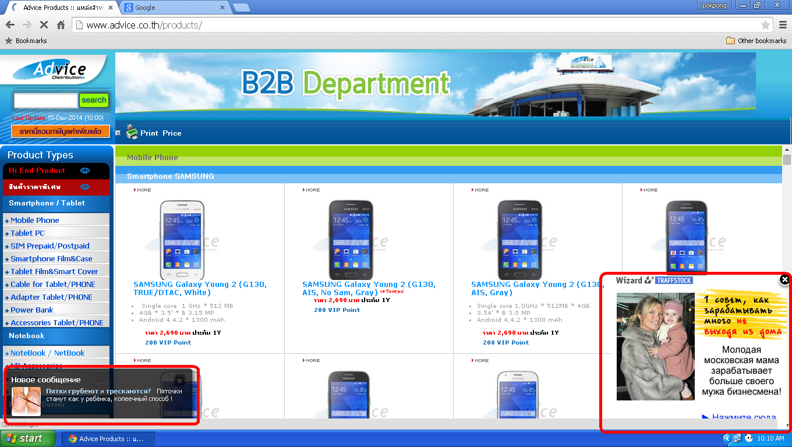The image size is (792, 447).
Task: Click the green search button
Action: coord(94,100)
